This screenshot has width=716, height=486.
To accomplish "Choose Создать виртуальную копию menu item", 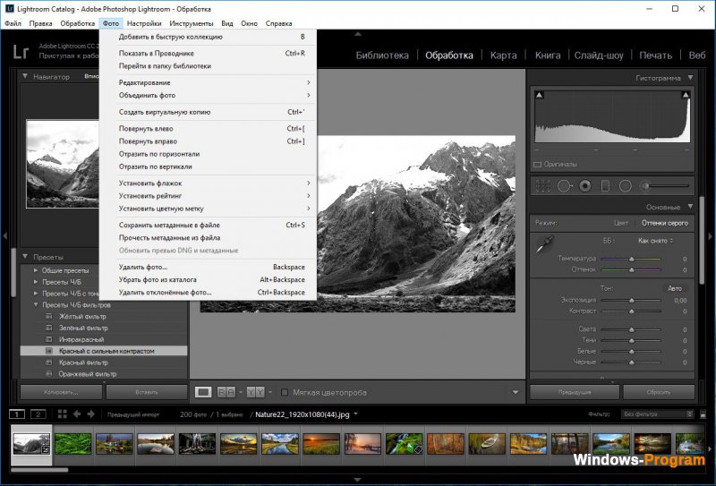I will coord(209,112).
